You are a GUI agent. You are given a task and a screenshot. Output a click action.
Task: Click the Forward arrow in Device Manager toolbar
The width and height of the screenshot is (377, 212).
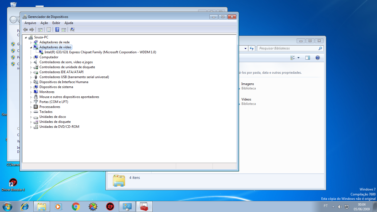[32, 30]
